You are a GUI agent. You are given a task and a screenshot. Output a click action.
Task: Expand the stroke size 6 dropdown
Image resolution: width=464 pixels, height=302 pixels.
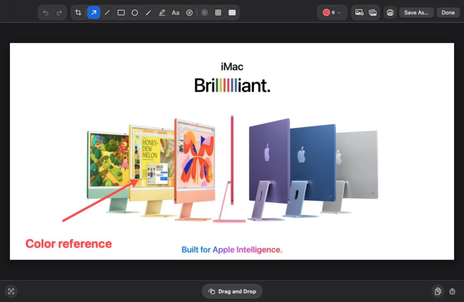click(x=336, y=13)
